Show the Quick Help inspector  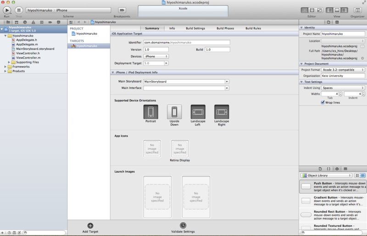[337, 22]
